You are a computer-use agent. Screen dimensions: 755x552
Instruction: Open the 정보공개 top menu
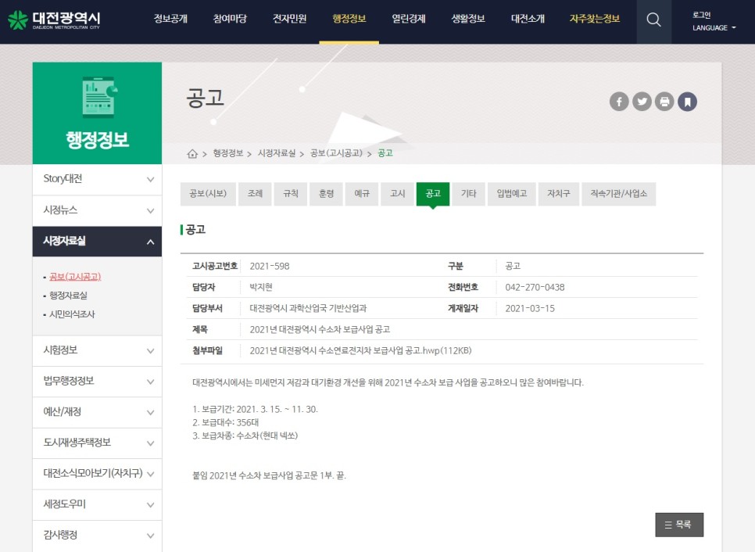point(170,19)
